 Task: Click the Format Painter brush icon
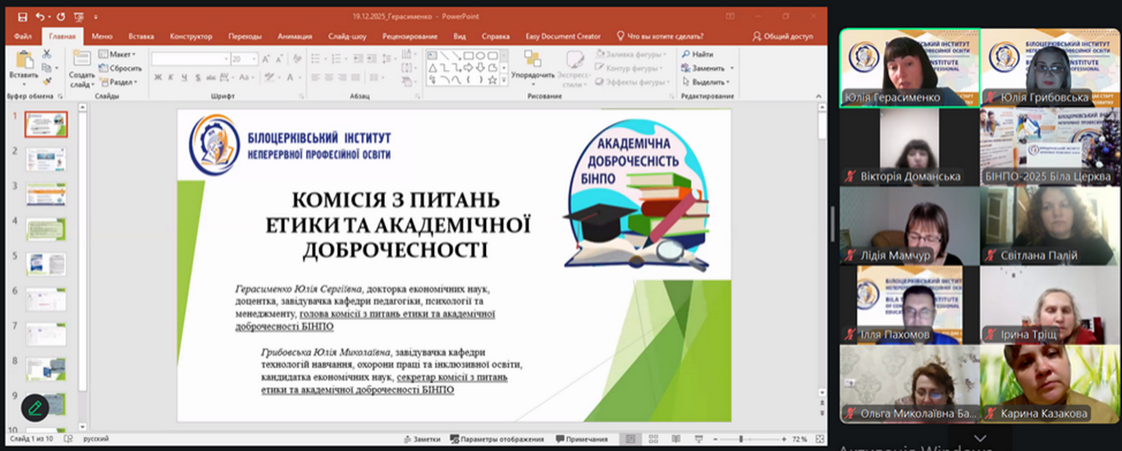pyautogui.click(x=46, y=80)
